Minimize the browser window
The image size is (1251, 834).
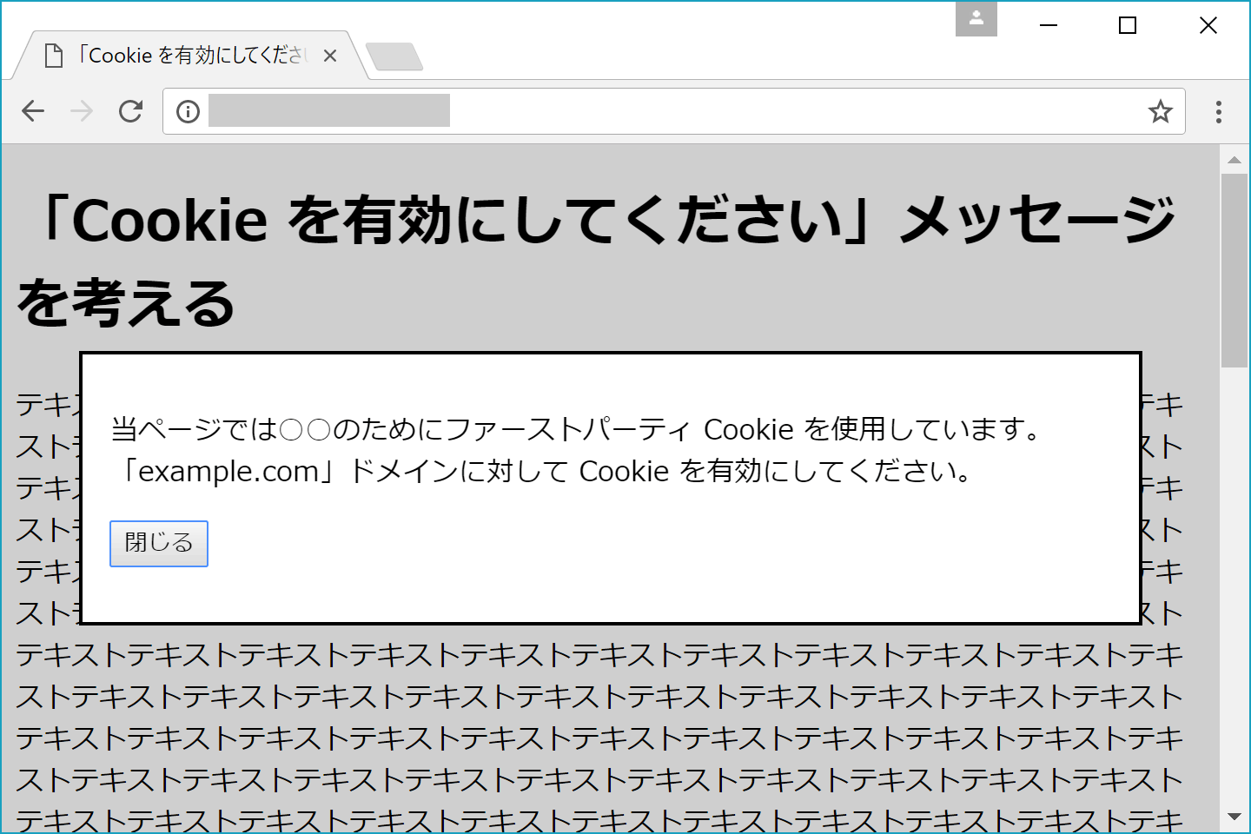tap(1049, 26)
